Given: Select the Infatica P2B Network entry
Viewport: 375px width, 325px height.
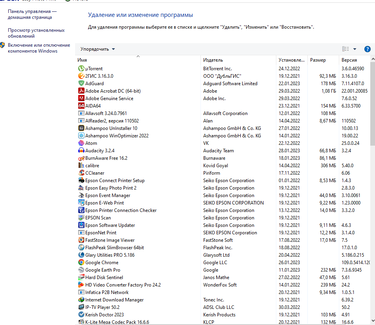Looking at the screenshot, I should [x=222, y=292].
